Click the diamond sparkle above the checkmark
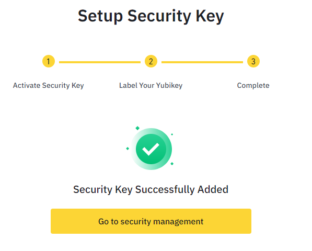This screenshot has height=251, width=312. (137, 128)
